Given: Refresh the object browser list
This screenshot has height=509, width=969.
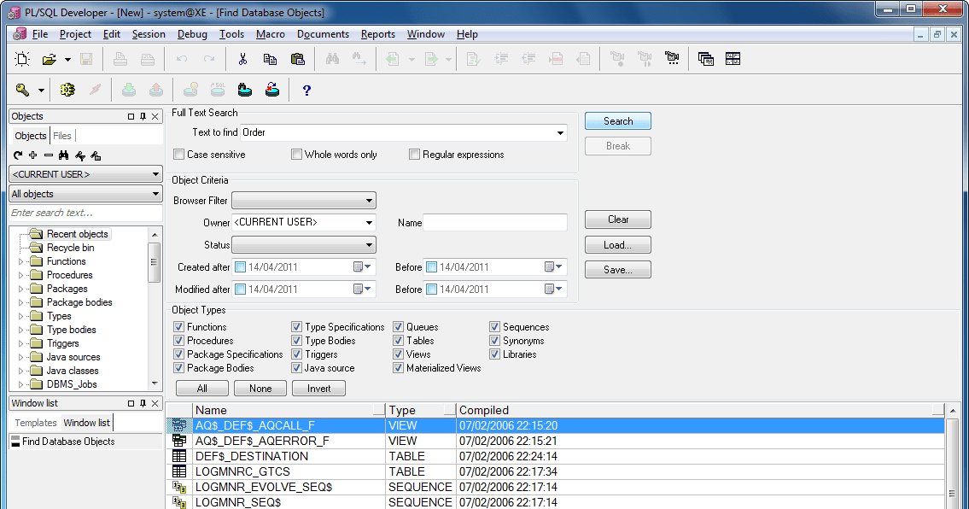Looking at the screenshot, I should point(18,155).
